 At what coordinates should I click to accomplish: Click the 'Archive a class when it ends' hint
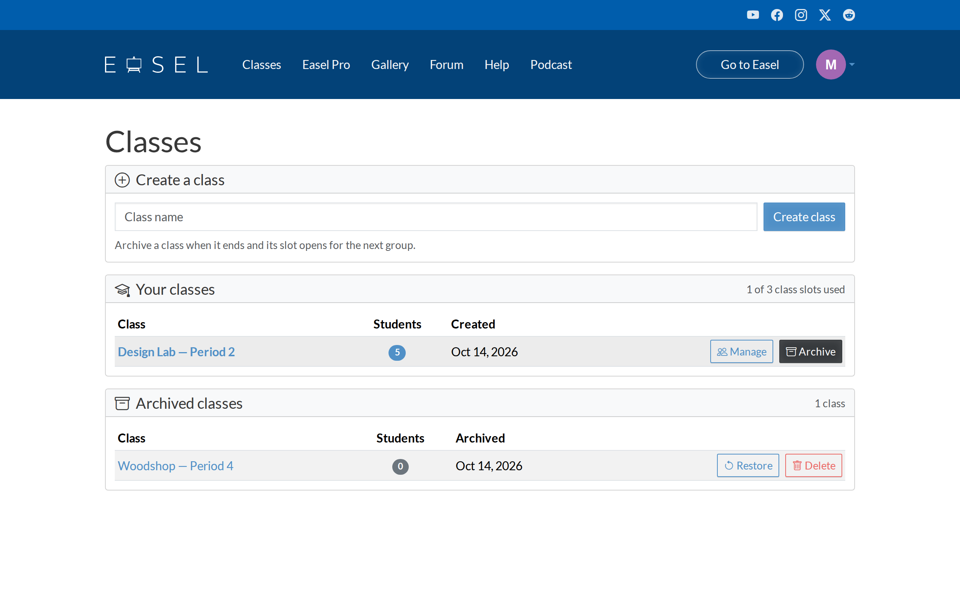[265, 245]
